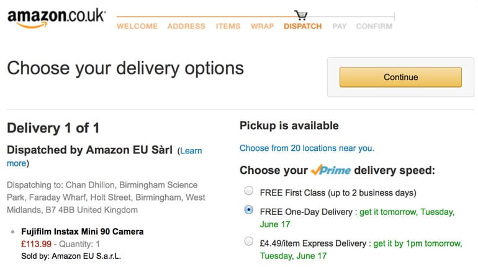Click the PAY step label
Screen dimensions: 478x267
tap(339, 27)
